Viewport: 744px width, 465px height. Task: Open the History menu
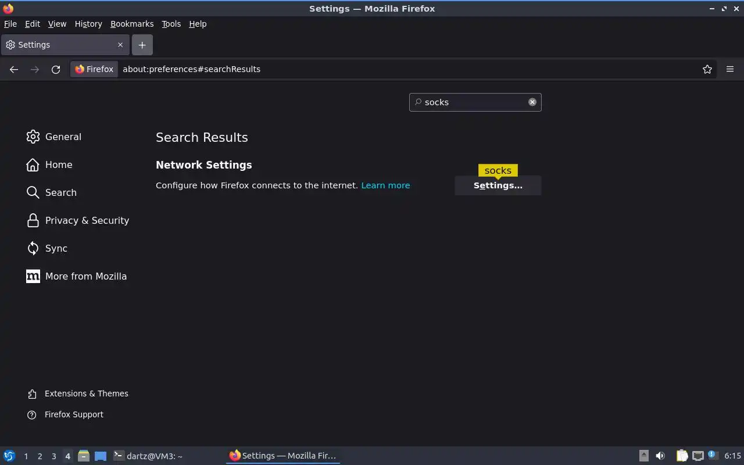pyautogui.click(x=88, y=24)
